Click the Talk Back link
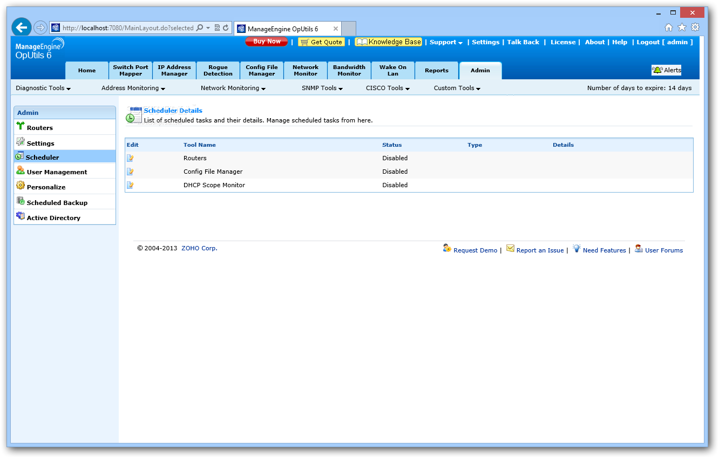Screen dimensions: 719x458 (x=523, y=42)
